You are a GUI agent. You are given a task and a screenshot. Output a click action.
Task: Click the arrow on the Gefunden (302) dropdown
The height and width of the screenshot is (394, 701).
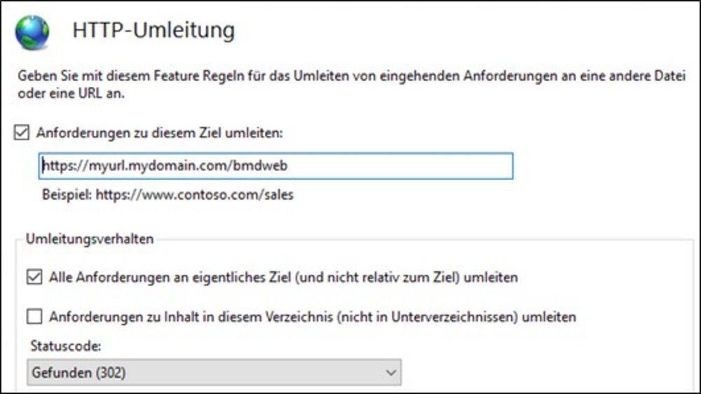pos(390,373)
